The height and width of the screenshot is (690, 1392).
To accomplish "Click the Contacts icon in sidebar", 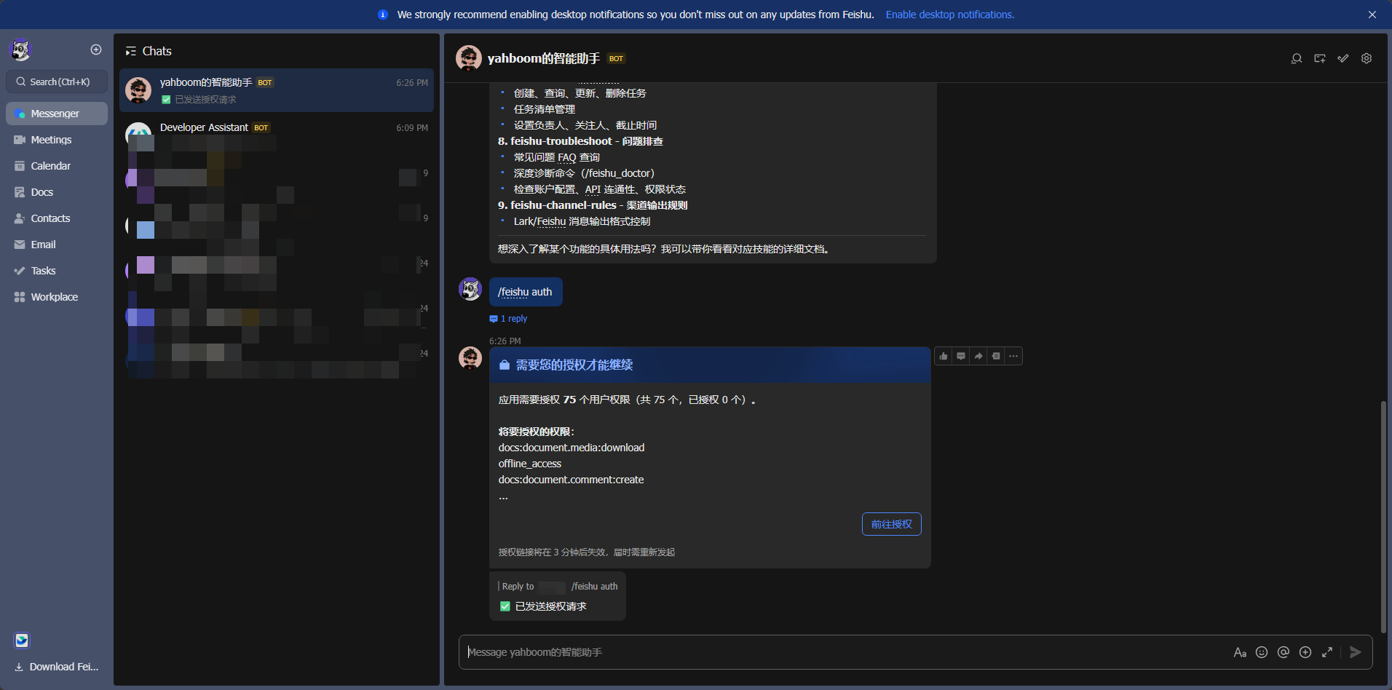I will tap(20, 218).
